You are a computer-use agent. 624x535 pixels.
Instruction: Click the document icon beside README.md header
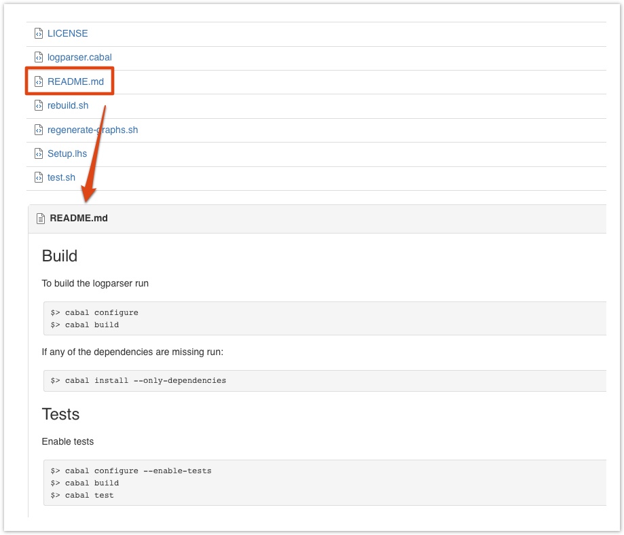[x=41, y=219]
